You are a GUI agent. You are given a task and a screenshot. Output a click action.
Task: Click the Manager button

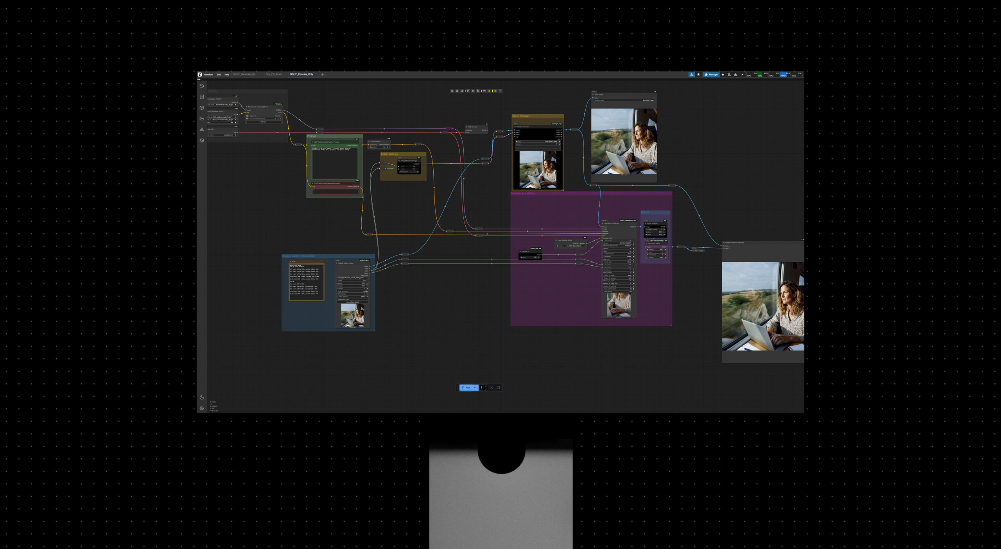[711, 75]
